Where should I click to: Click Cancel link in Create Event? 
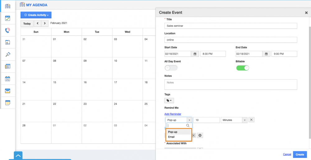pos(287,154)
